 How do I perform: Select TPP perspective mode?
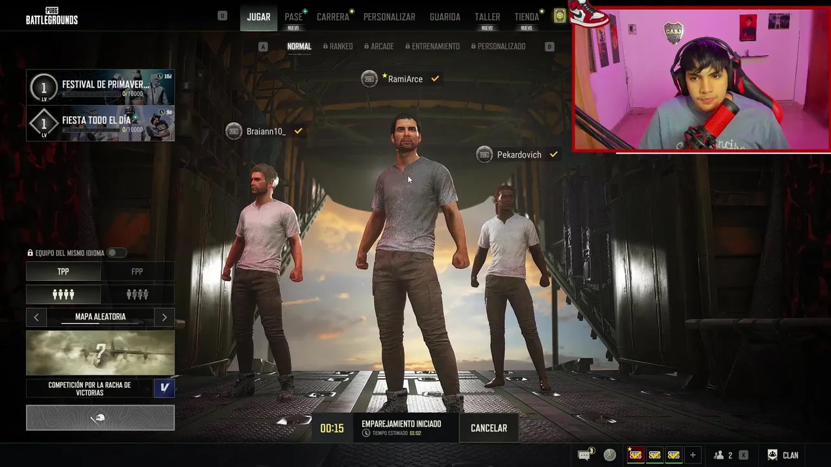(63, 271)
